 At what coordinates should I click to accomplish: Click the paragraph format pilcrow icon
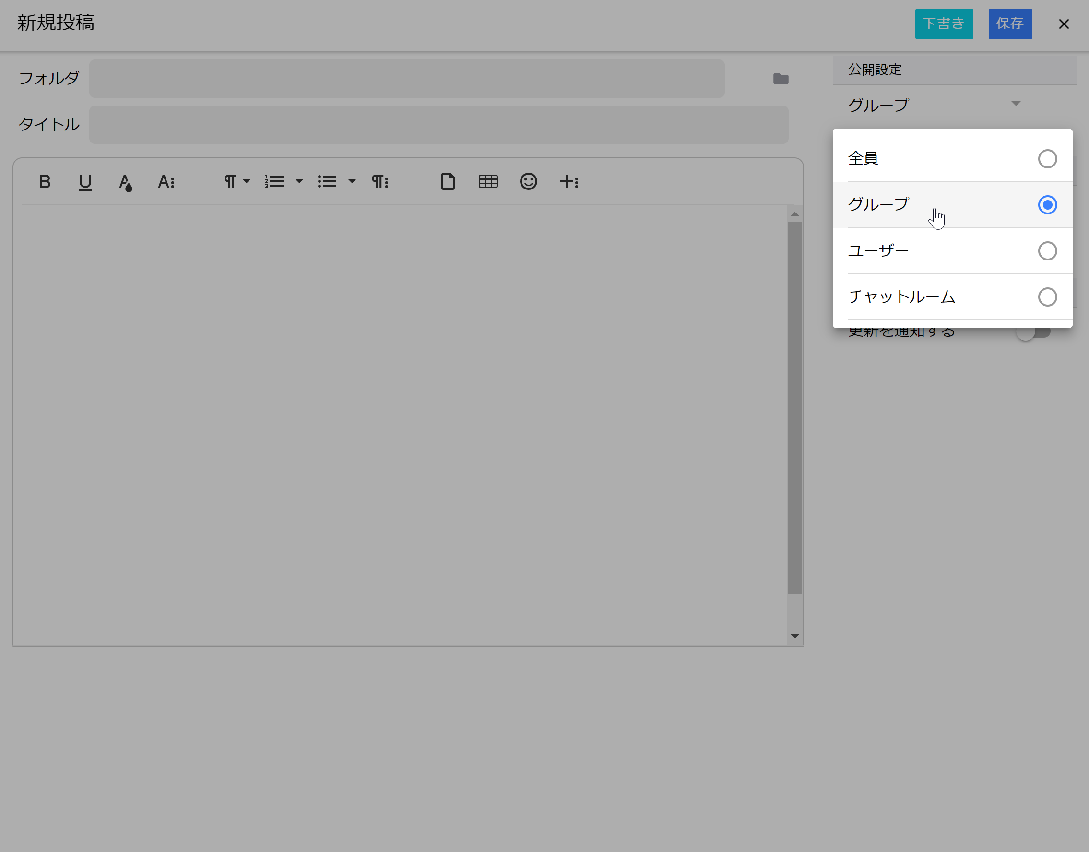pos(230,181)
